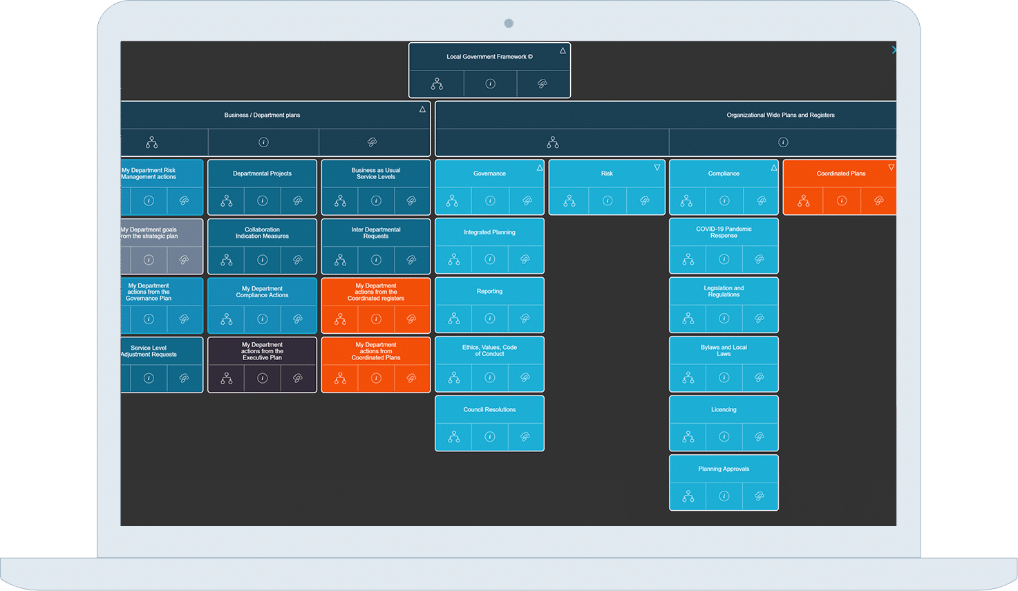Expand the Coordinated Plans card triangle
The image size is (1018, 591).
click(891, 167)
